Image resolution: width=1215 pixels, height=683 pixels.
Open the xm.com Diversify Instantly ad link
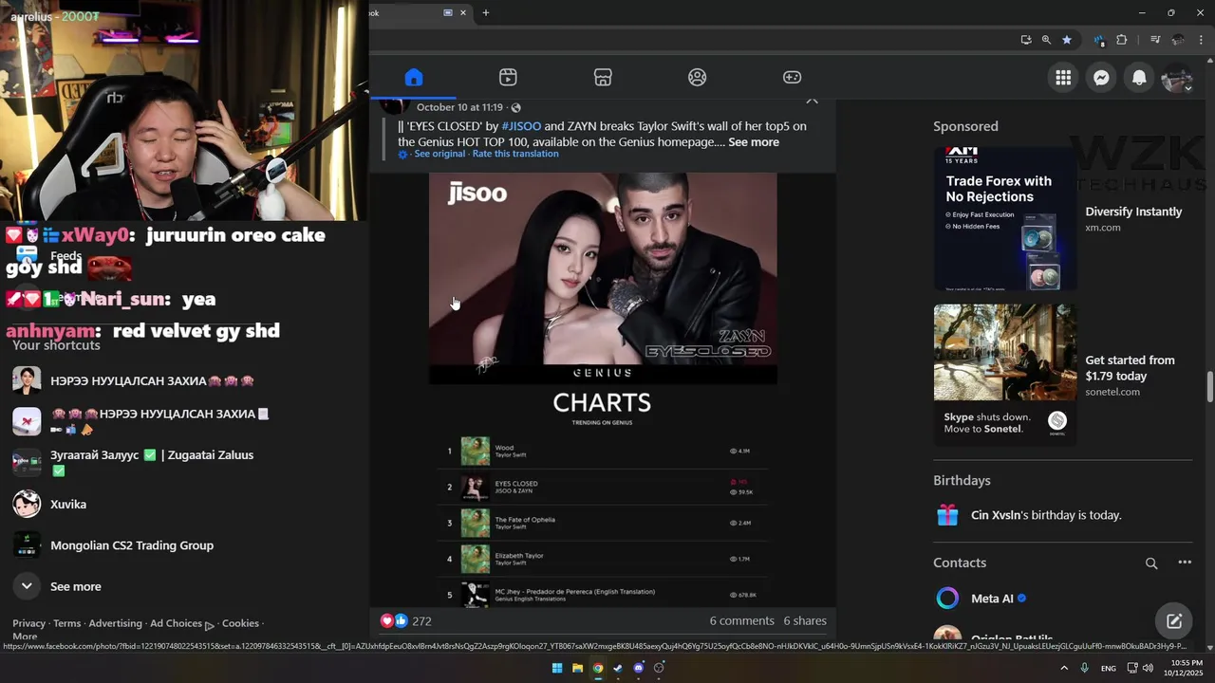tap(1133, 219)
